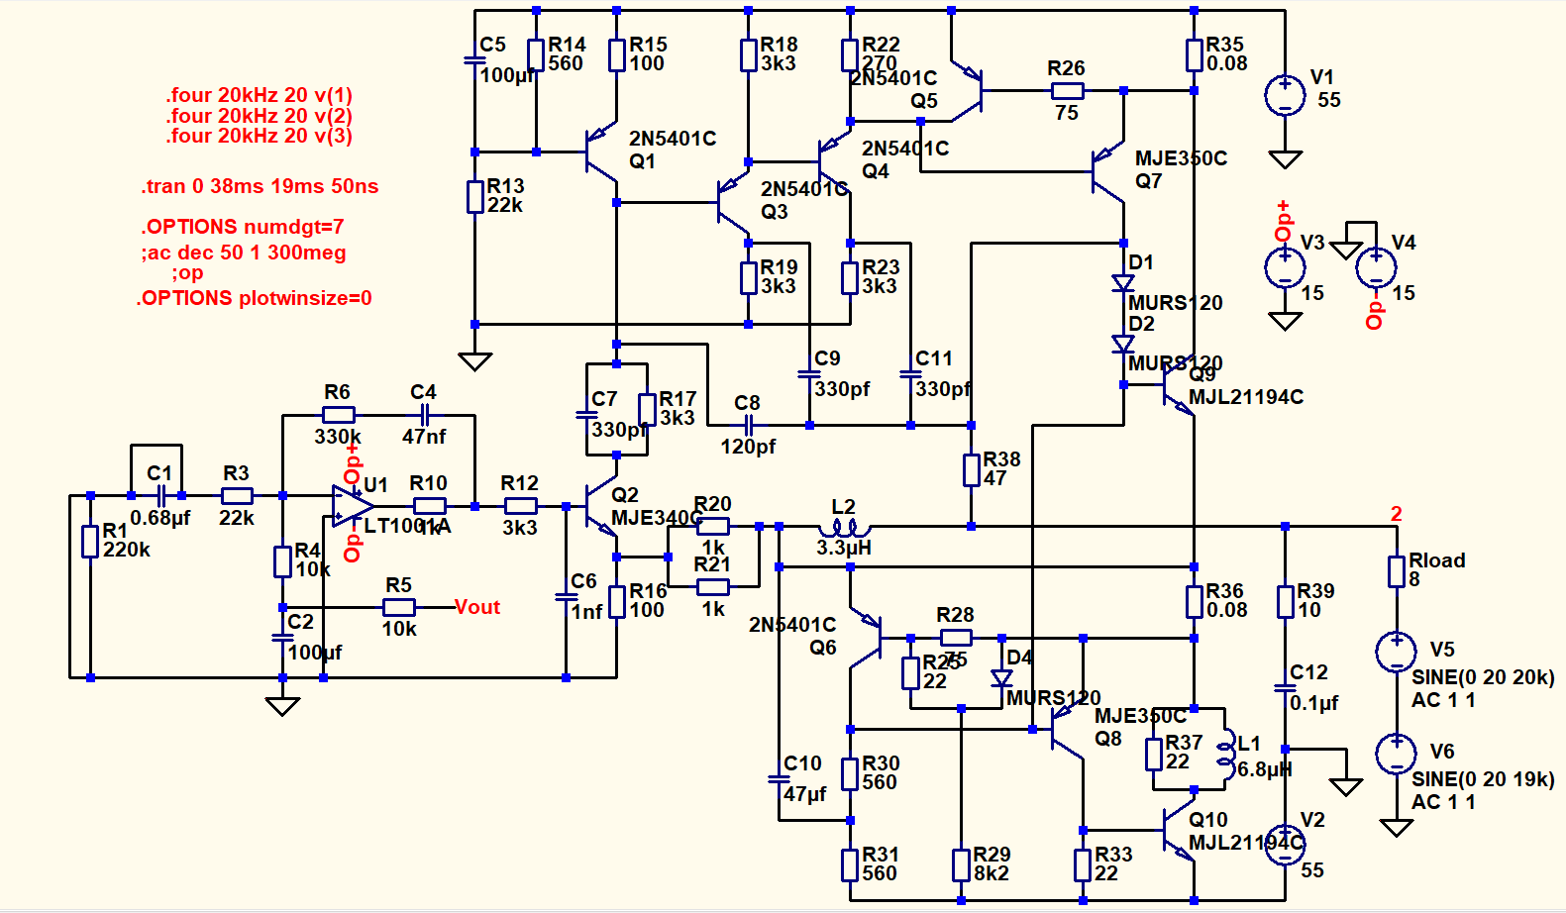Select the R26 resistor symbol
Image resolution: width=1566 pixels, height=913 pixels.
pos(1067,91)
